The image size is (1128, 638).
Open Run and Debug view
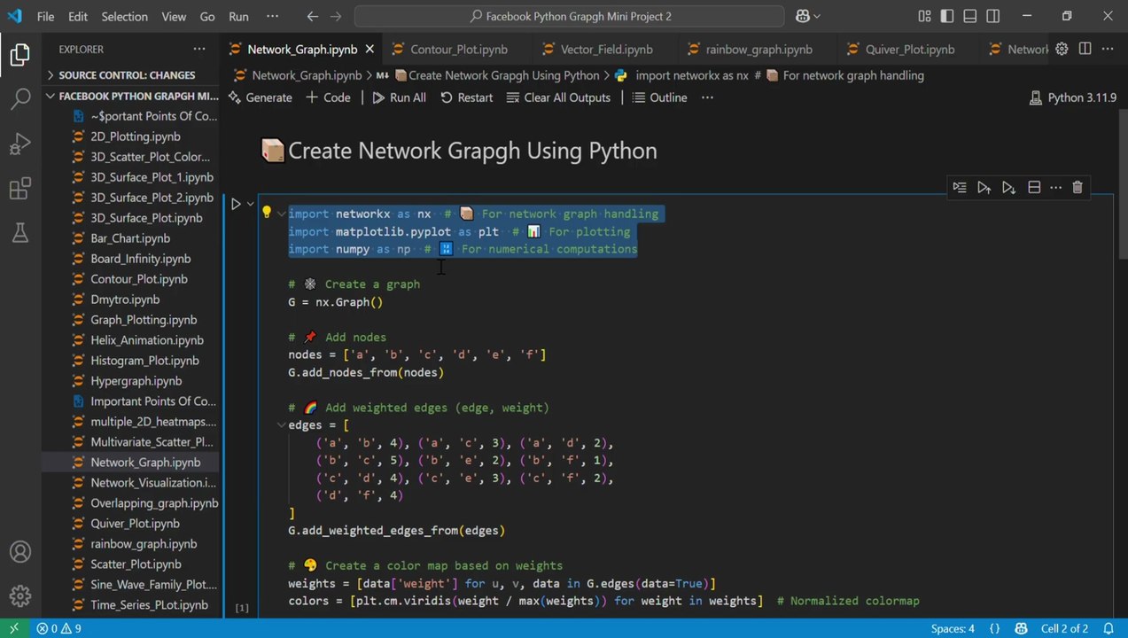19,144
